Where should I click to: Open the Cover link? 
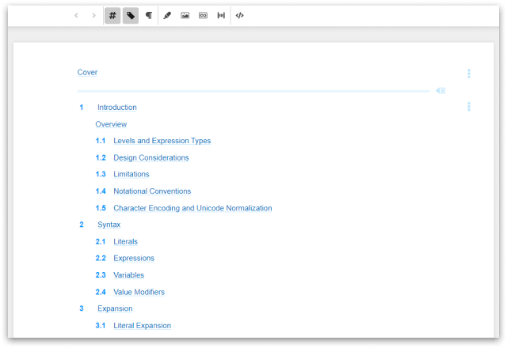(x=87, y=73)
